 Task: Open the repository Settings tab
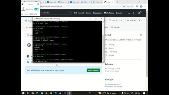[116, 27]
